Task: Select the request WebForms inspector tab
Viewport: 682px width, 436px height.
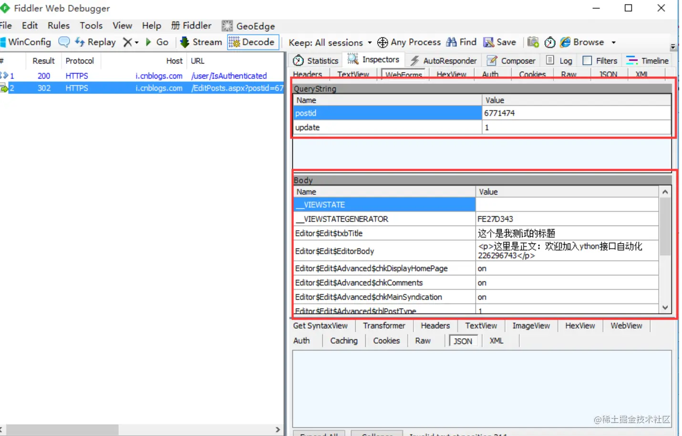Action: (x=403, y=74)
